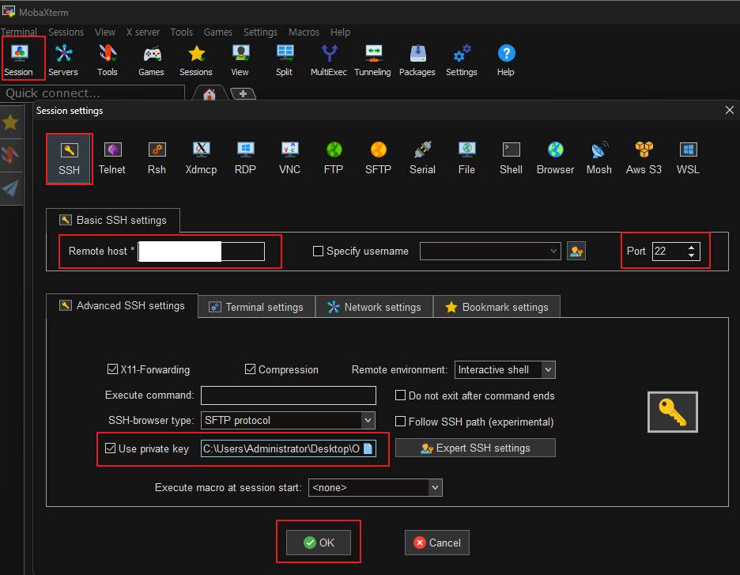740x575 pixels.
Task: Open the Help toolbar icon
Action: [506, 60]
